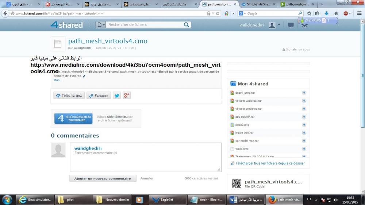Open the file type selector in search
This screenshot has width=365, height=205.
tap(101, 25)
